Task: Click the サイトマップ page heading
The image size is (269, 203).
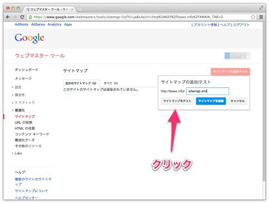Action: click(x=75, y=71)
